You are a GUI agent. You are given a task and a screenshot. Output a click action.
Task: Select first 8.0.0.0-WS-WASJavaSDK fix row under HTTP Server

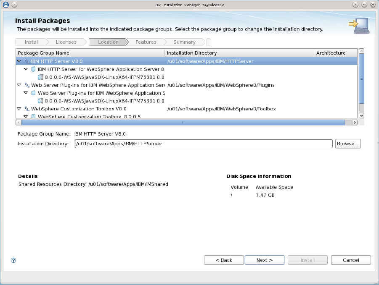click(x=187, y=77)
